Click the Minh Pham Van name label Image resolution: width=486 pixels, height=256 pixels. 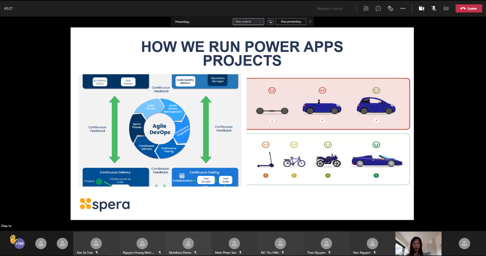point(226,253)
